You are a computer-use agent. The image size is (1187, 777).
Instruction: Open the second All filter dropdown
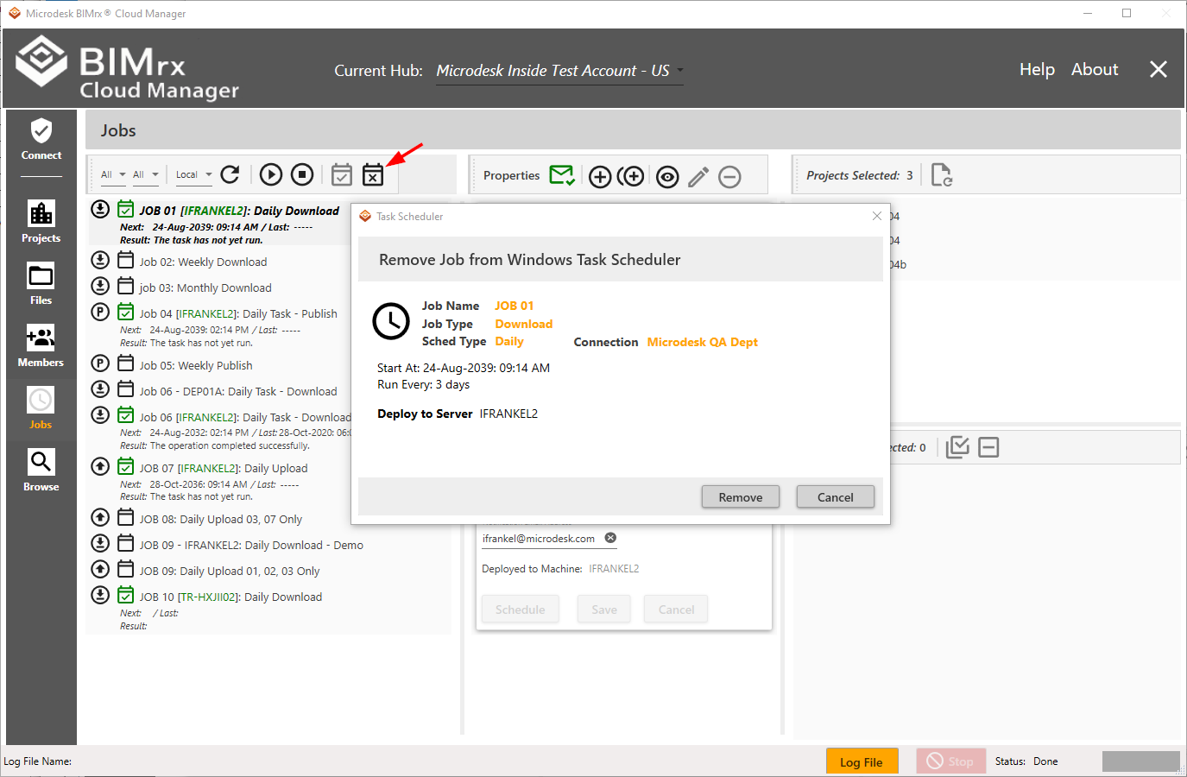145,174
